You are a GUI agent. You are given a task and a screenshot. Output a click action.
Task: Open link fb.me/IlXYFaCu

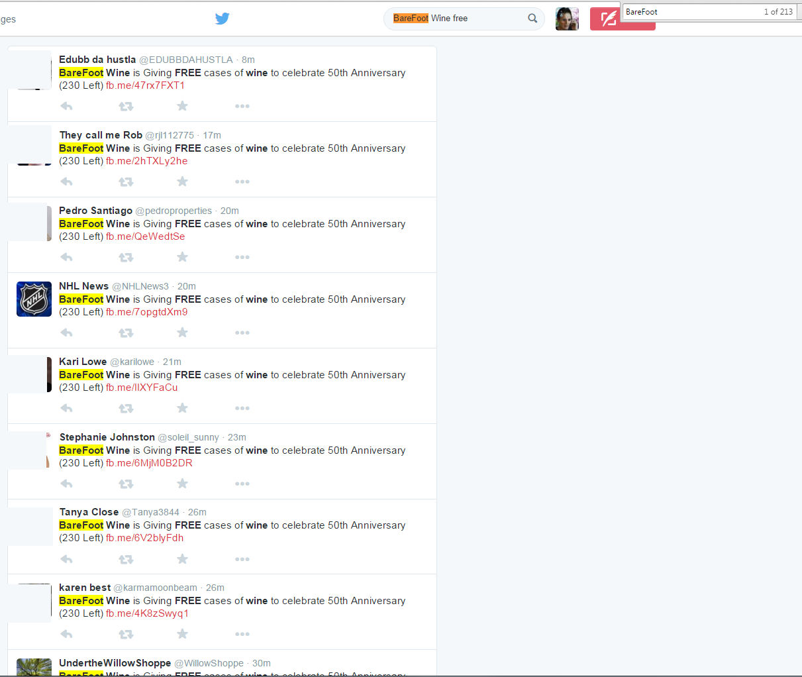coord(142,388)
